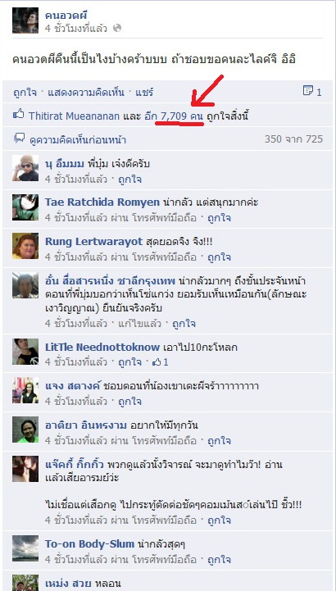This screenshot has width=336, height=591.
Task: Click the share count note icon
Action: (308, 91)
